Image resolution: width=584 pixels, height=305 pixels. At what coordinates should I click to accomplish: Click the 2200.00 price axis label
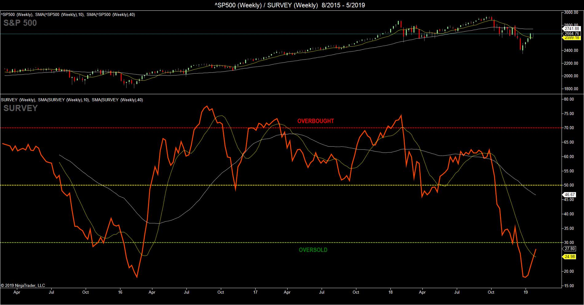click(x=571, y=63)
